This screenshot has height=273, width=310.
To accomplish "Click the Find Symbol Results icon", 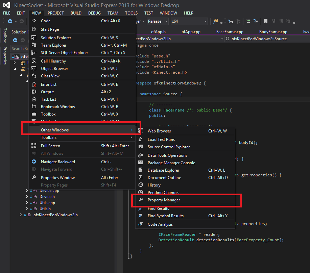I will (x=141, y=216).
